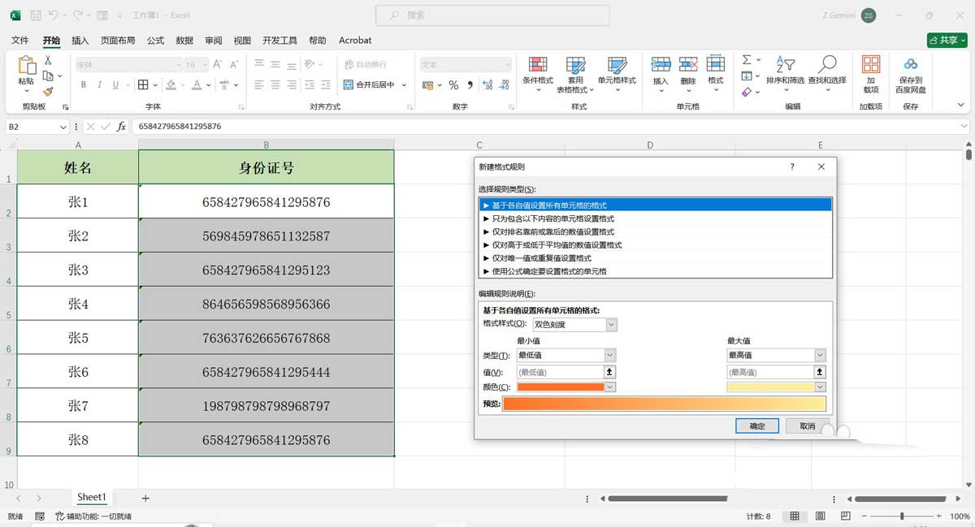This screenshot has width=975, height=527.
Task: Toggle center text horizontally
Action: (276, 84)
